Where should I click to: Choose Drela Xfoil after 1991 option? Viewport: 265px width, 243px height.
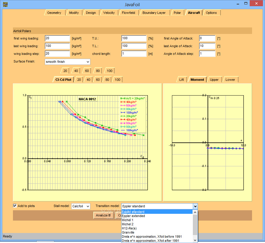coord(157,241)
